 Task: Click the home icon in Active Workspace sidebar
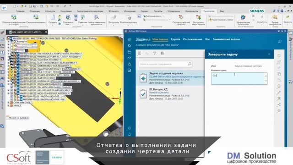[129, 46]
